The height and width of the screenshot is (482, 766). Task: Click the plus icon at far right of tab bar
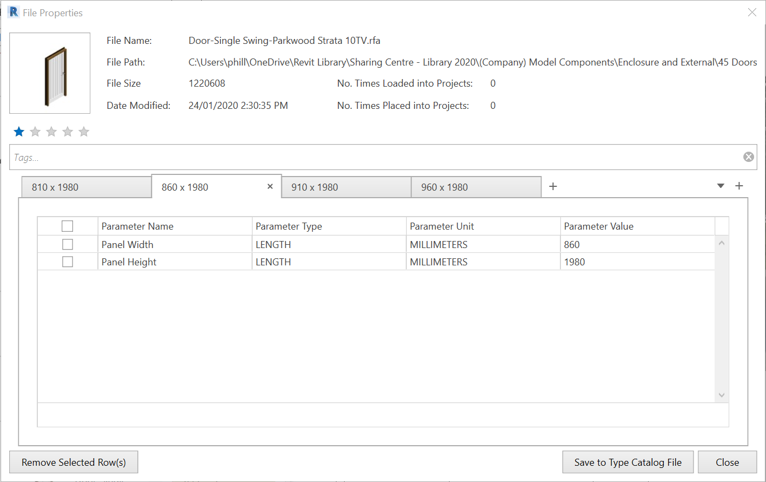point(739,186)
